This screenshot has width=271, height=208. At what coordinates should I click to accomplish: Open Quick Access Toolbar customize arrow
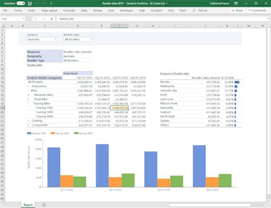click(x=51, y=3)
